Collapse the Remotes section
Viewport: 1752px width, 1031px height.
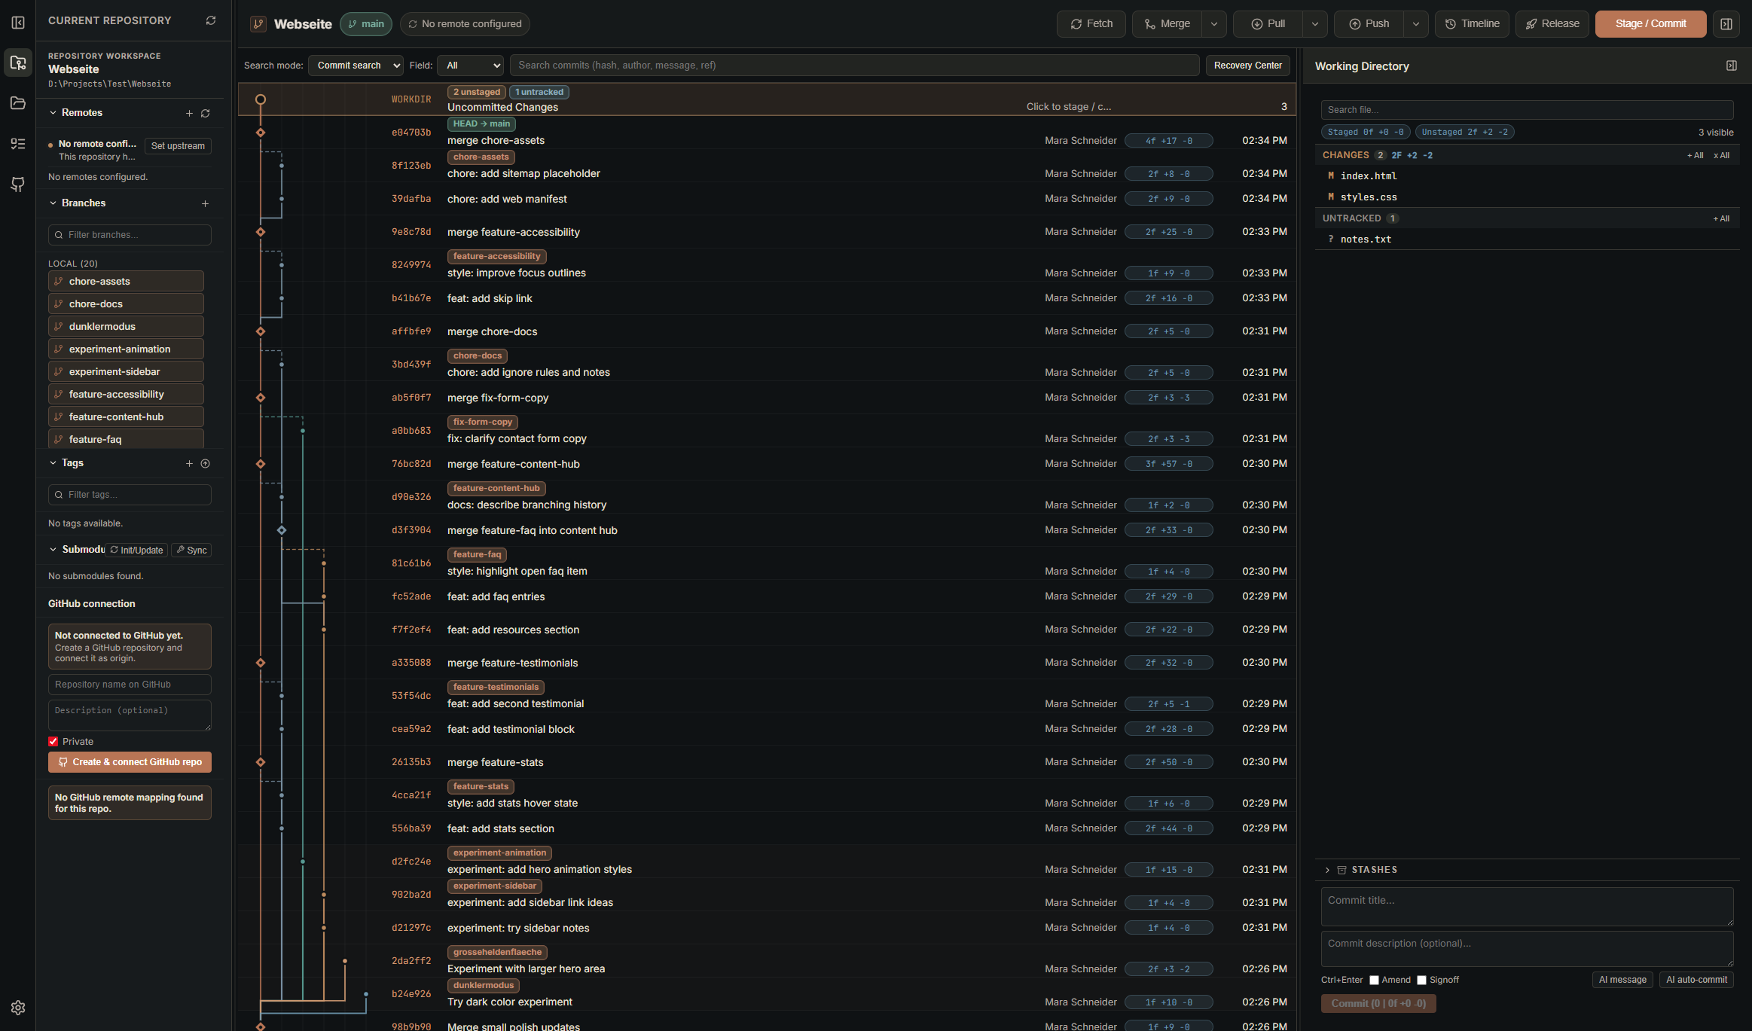53,113
